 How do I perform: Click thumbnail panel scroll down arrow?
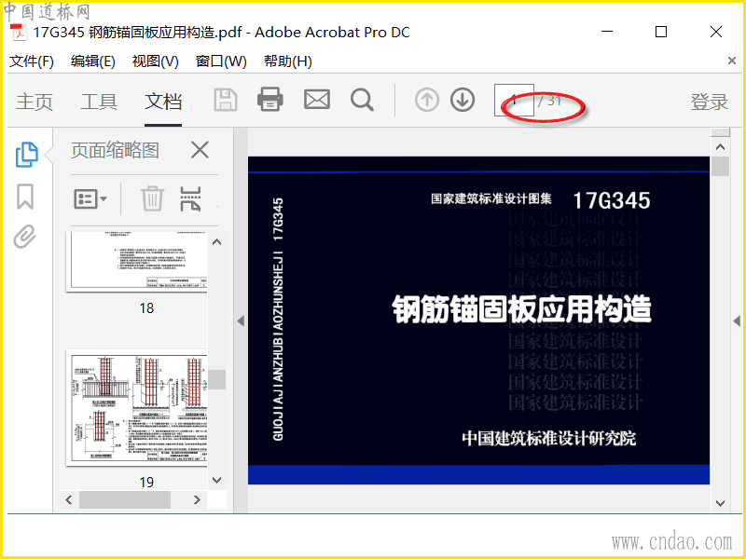pyautogui.click(x=217, y=480)
